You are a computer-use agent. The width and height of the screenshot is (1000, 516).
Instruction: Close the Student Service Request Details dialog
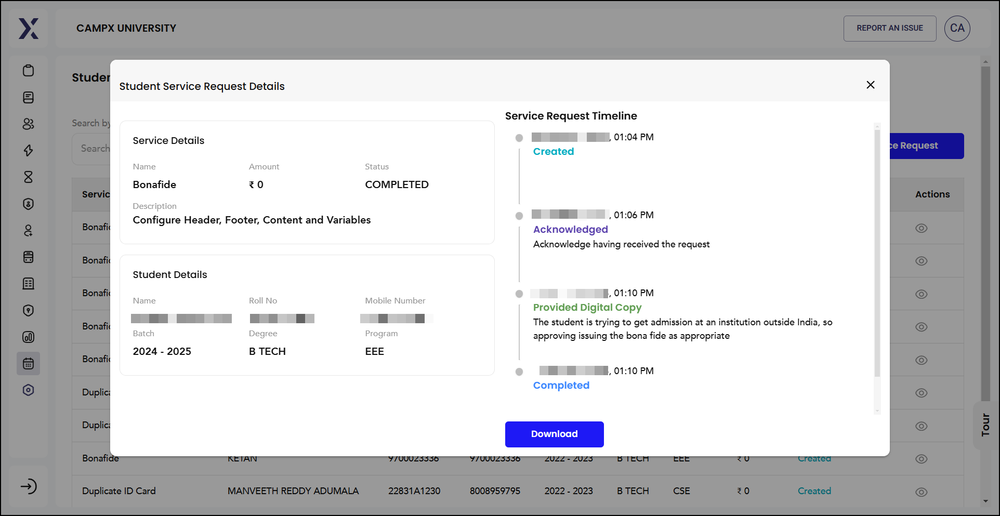[871, 85]
